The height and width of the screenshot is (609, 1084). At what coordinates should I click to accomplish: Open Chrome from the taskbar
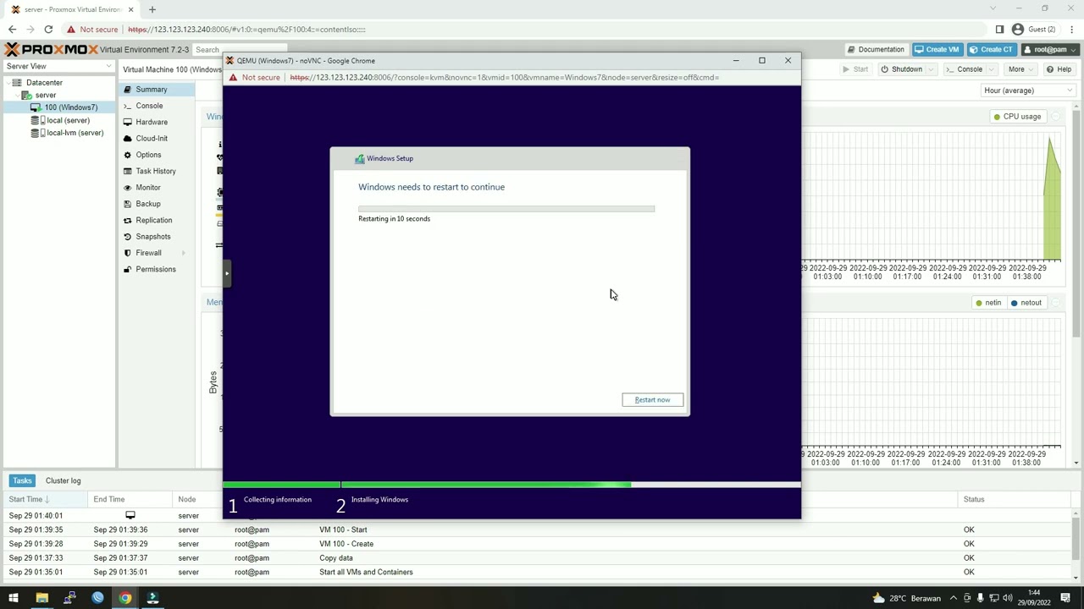click(x=125, y=598)
